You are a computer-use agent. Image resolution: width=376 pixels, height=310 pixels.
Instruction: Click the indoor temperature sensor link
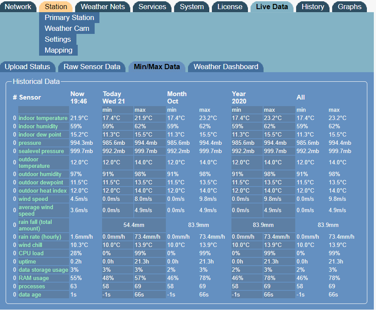pyautogui.click(x=43, y=118)
